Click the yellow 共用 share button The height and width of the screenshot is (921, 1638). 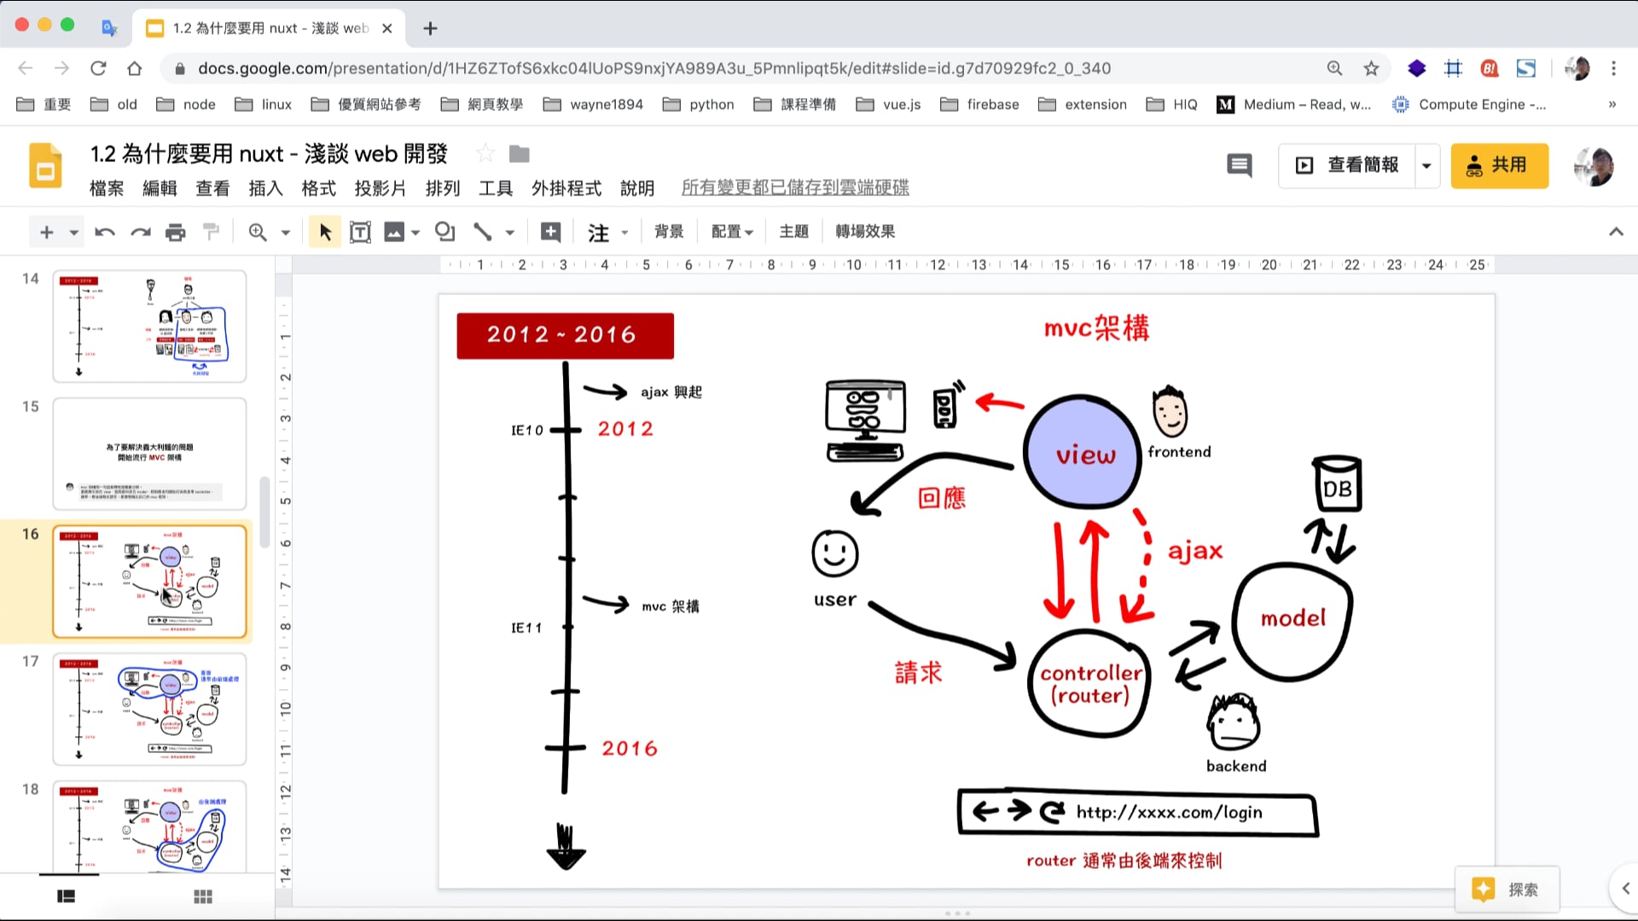coord(1499,165)
